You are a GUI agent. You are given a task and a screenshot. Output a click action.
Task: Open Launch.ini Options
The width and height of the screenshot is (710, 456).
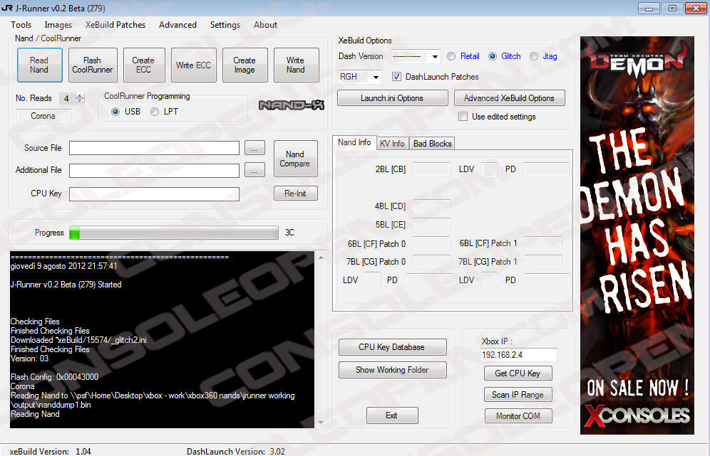392,98
